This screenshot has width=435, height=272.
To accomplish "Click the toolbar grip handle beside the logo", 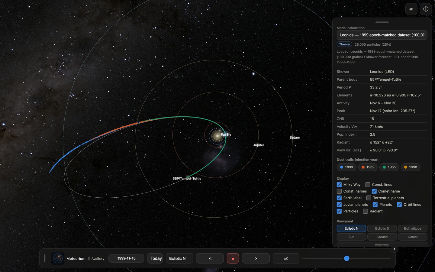I will 45,258.
